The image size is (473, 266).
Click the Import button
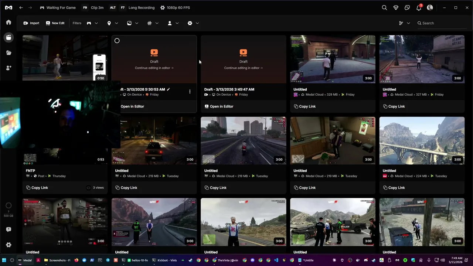pos(31,23)
